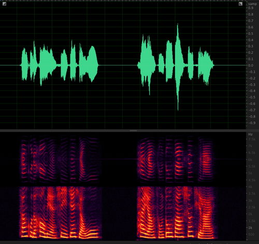Click the 'samp' amplitude ruler label
259x244 pixels.
[252, 4]
